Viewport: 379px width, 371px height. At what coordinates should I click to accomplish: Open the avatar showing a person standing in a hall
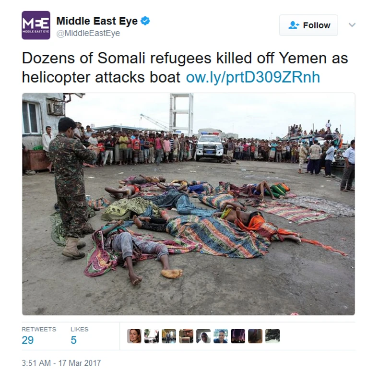click(x=169, y=336)
